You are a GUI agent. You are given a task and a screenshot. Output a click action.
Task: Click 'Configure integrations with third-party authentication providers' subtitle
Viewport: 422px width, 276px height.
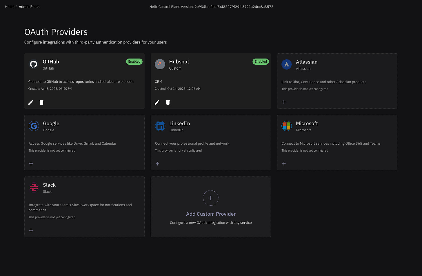[95, 42]
